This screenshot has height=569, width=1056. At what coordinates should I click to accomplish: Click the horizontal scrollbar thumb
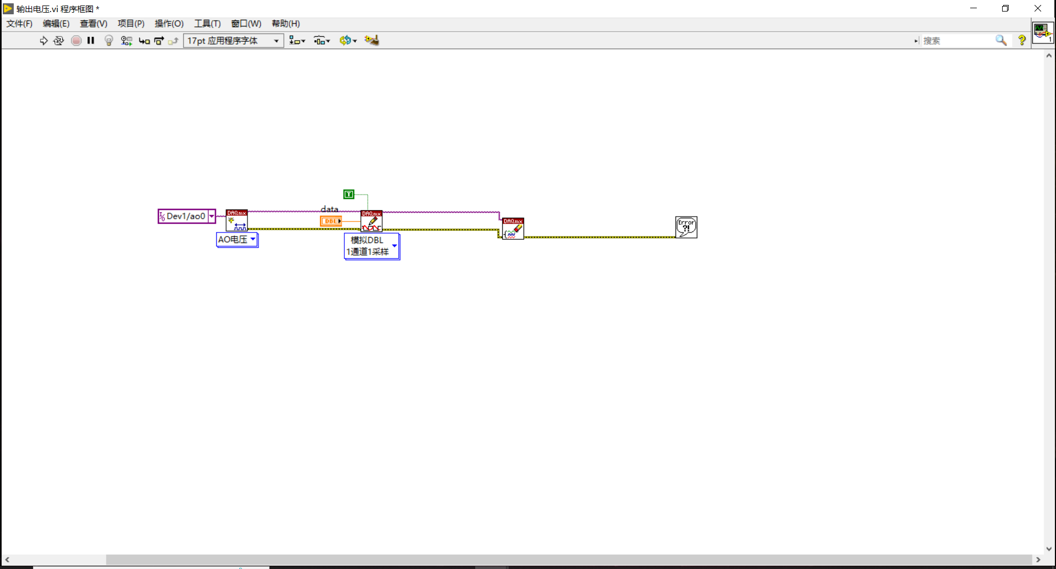point(569,560)
